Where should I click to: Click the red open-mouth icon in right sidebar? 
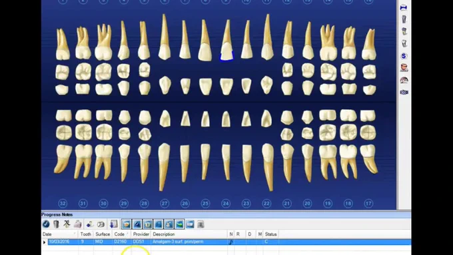click(x=404, y=68)
